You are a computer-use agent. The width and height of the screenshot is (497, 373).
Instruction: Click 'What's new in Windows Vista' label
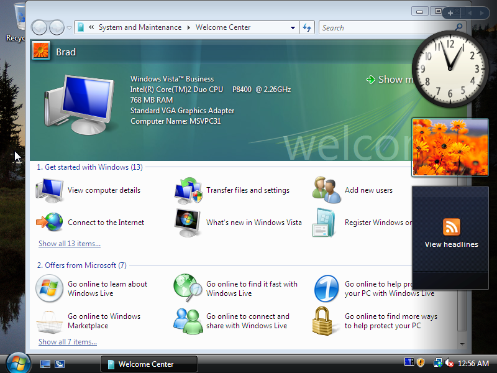[x=254, y=223]
